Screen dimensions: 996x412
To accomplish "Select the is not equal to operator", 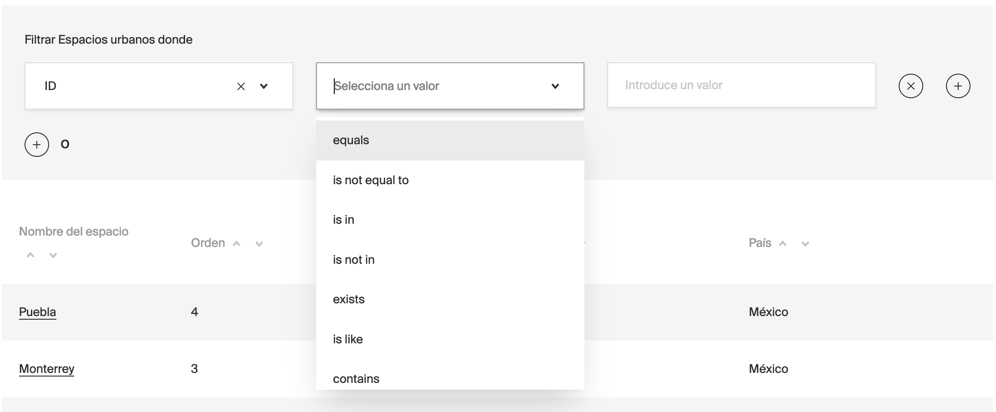I will click(371, 180).
